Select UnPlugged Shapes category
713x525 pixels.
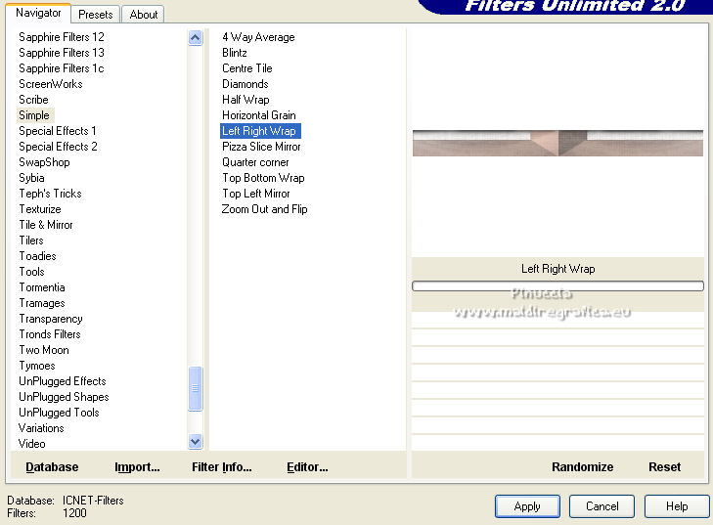(x=64, y=397)
